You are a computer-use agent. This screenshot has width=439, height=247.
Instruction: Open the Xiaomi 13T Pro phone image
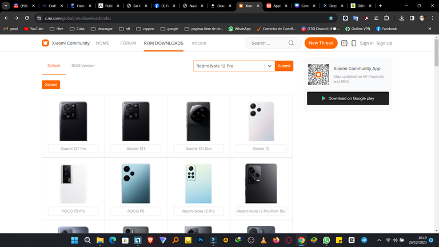(x=73, y=121)
